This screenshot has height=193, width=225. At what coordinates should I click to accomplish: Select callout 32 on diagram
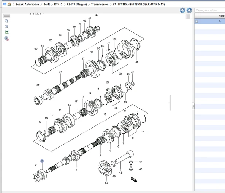pyautogui.click(x=36, y=49)
